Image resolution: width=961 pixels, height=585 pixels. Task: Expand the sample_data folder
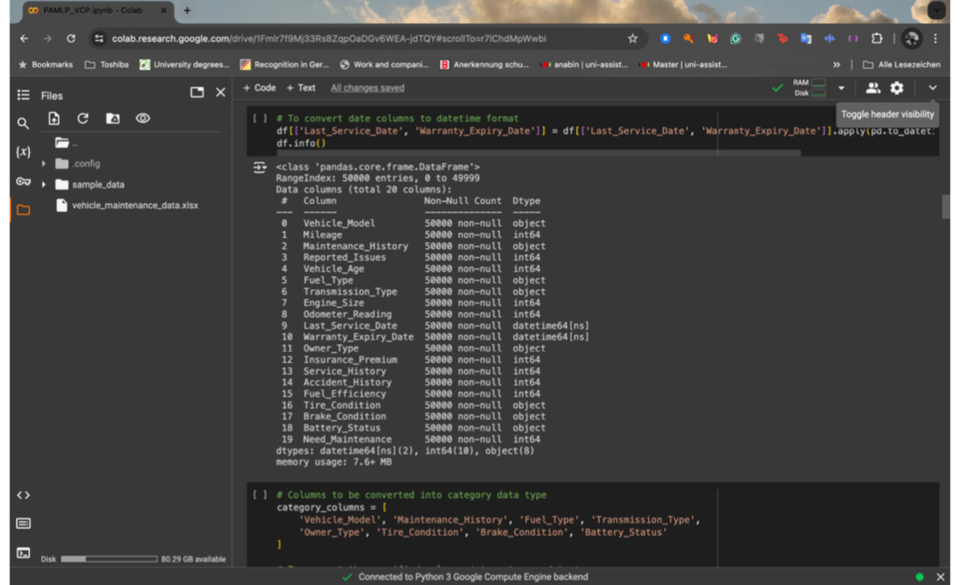pos(44,184)
